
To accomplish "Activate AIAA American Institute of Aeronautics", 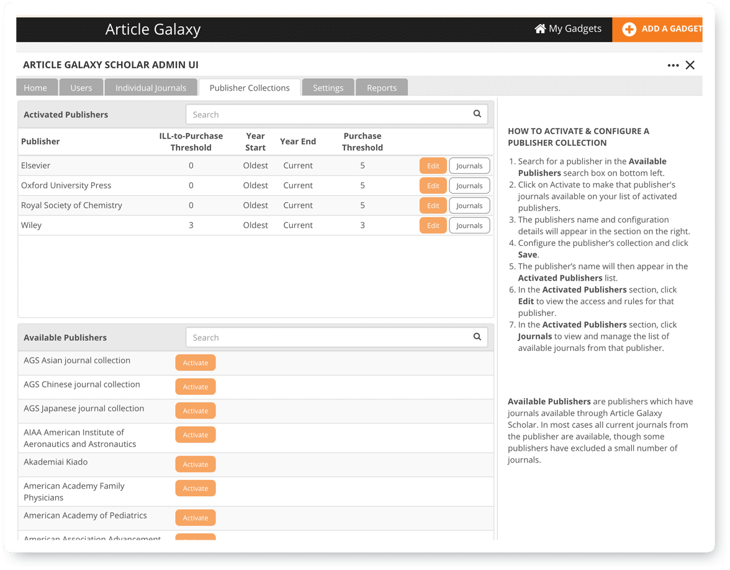I will [x=196, y=435].
